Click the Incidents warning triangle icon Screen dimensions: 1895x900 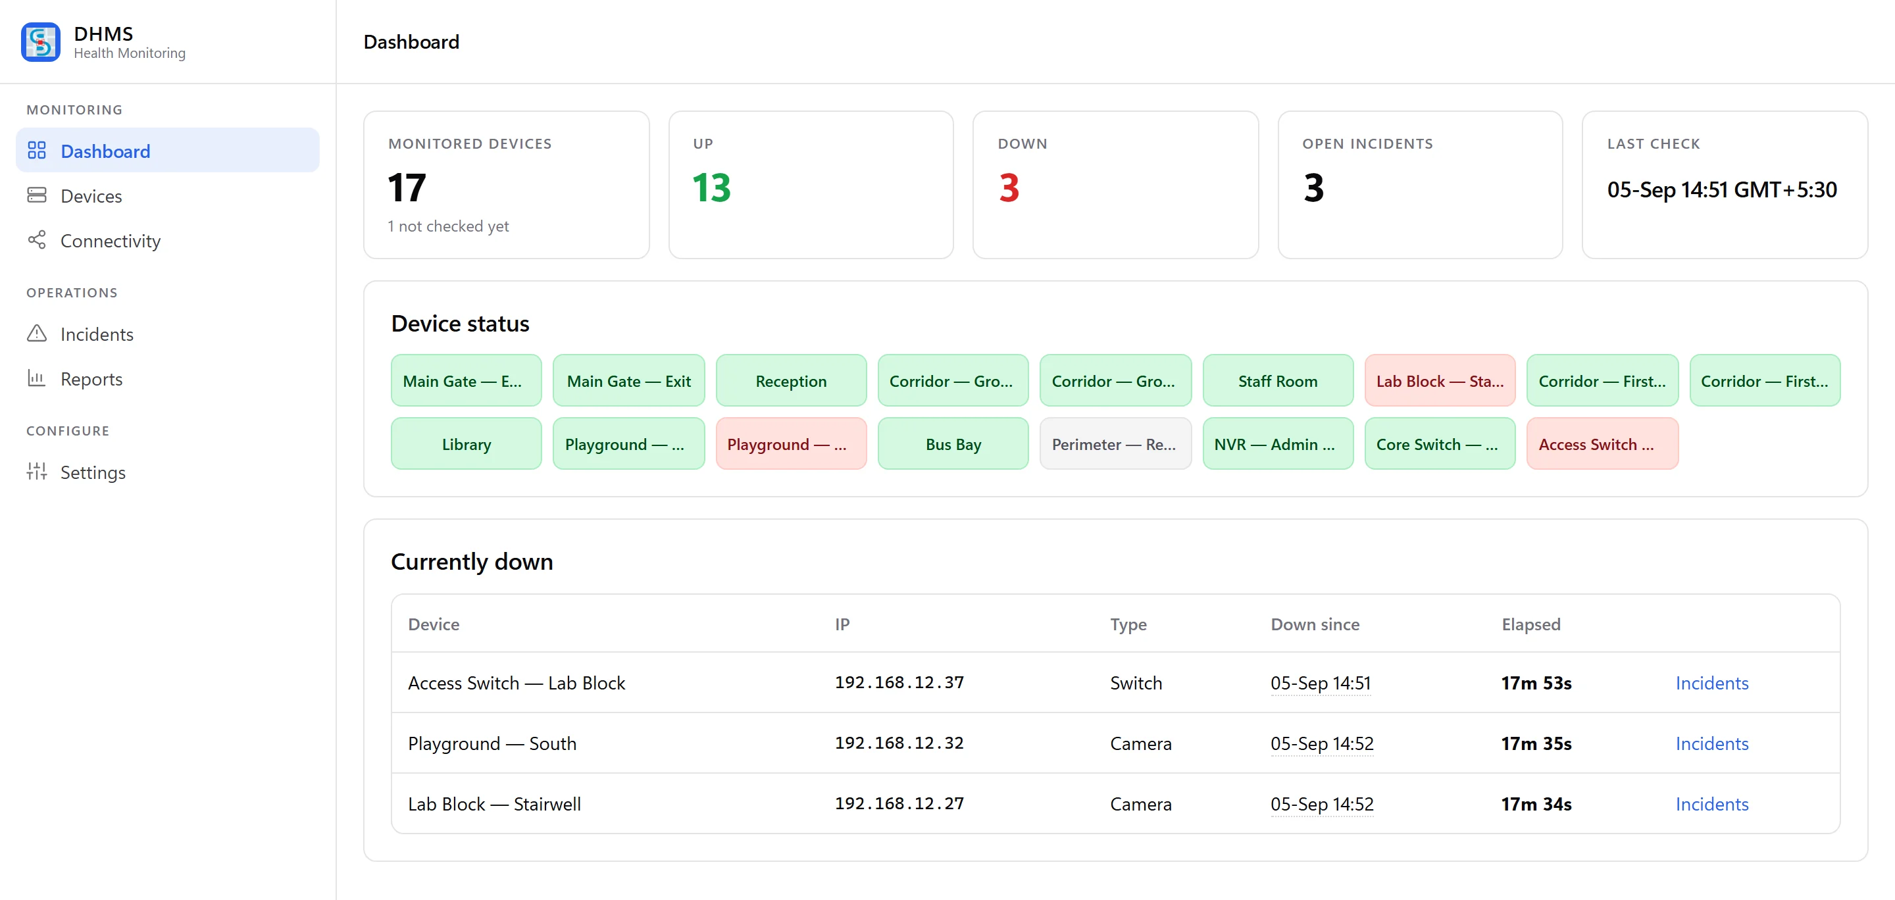37,334
